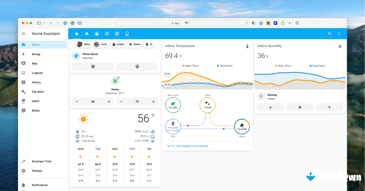Open the lock security view icon

point(97,33)
